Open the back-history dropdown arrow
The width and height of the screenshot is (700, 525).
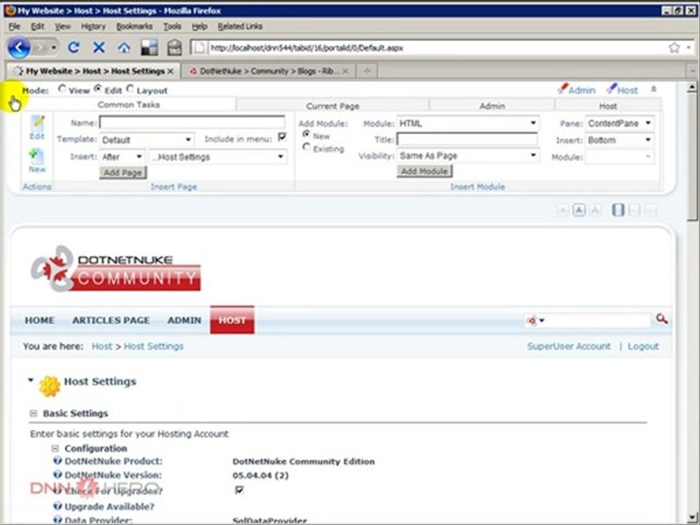[54, 47]
